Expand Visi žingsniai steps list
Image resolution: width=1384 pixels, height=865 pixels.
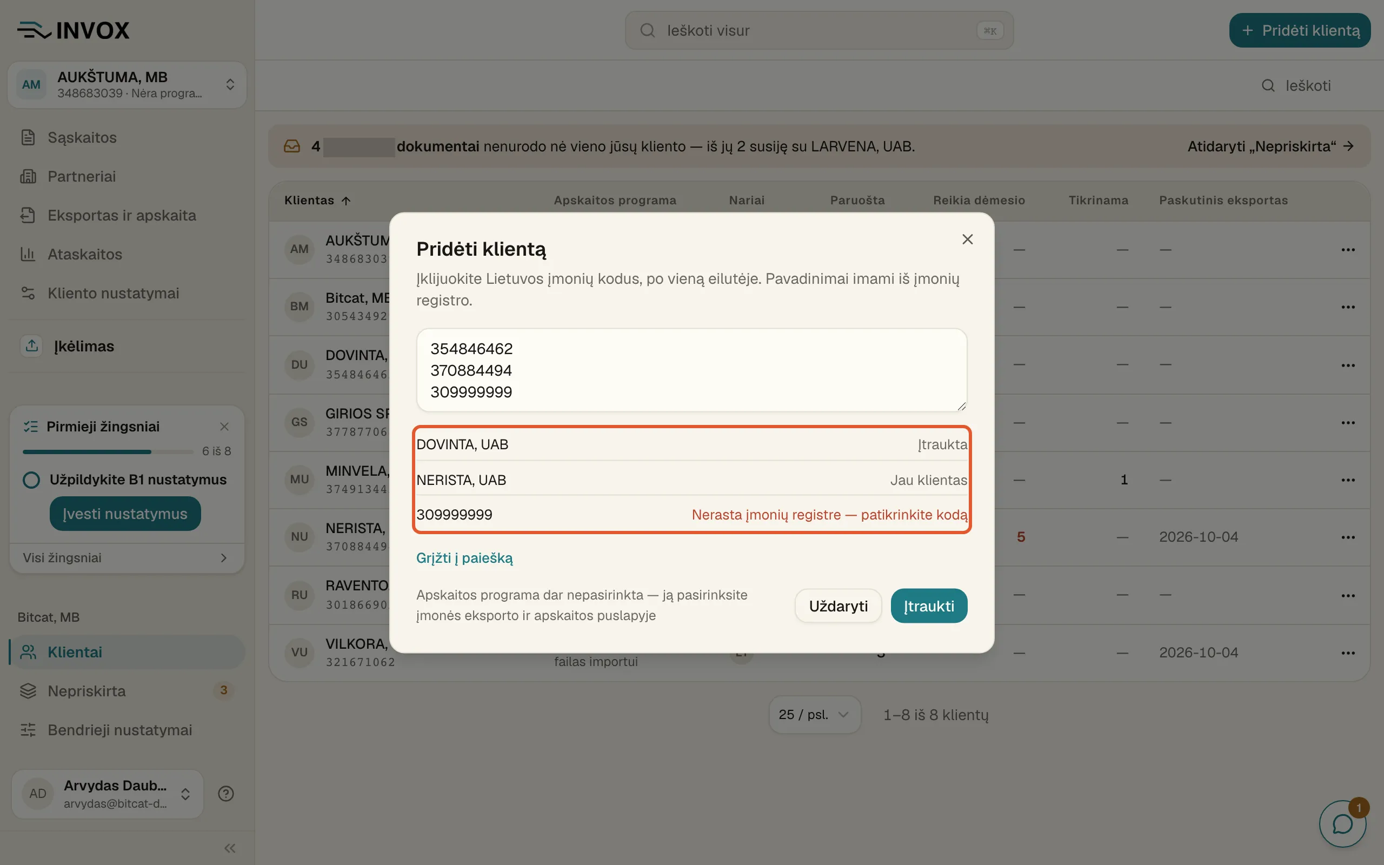click(127, 558)
